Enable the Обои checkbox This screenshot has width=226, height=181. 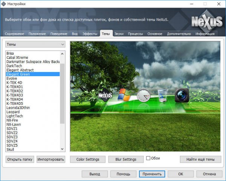(148, 158)
